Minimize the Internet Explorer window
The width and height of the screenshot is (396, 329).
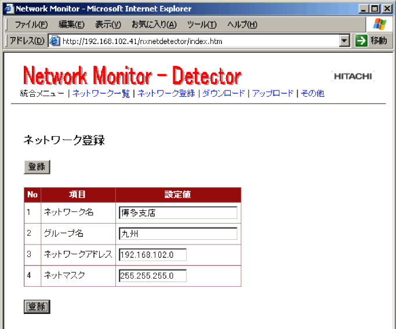pyautogui.click(x=364, y=9)
